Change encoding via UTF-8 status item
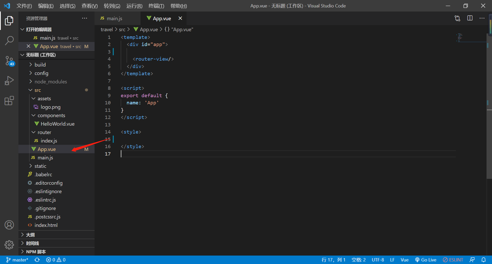This screenshot has width=492, height=264. (x=378, y=260)
